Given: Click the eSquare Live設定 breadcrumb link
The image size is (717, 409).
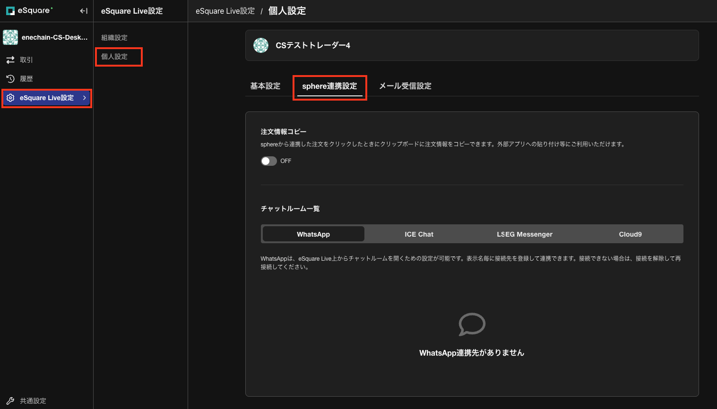Looking at the screenshot, I should (225, 11).
